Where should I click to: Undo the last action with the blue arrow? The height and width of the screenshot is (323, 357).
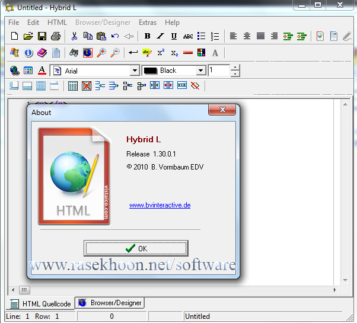click(115, 36)
